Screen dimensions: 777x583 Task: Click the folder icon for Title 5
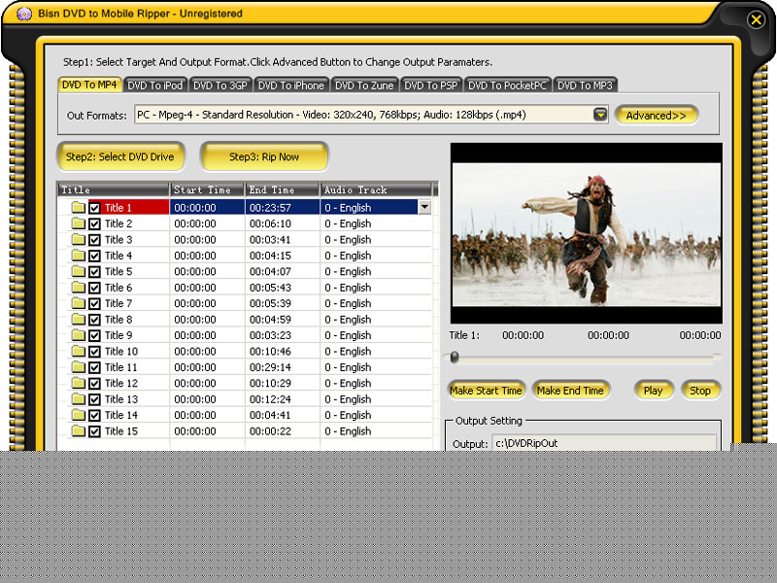[x=79, y=271]
